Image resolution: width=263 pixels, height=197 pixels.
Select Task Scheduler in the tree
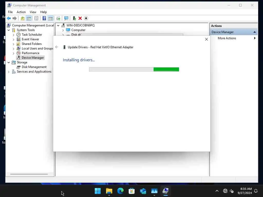click(32, 35)
